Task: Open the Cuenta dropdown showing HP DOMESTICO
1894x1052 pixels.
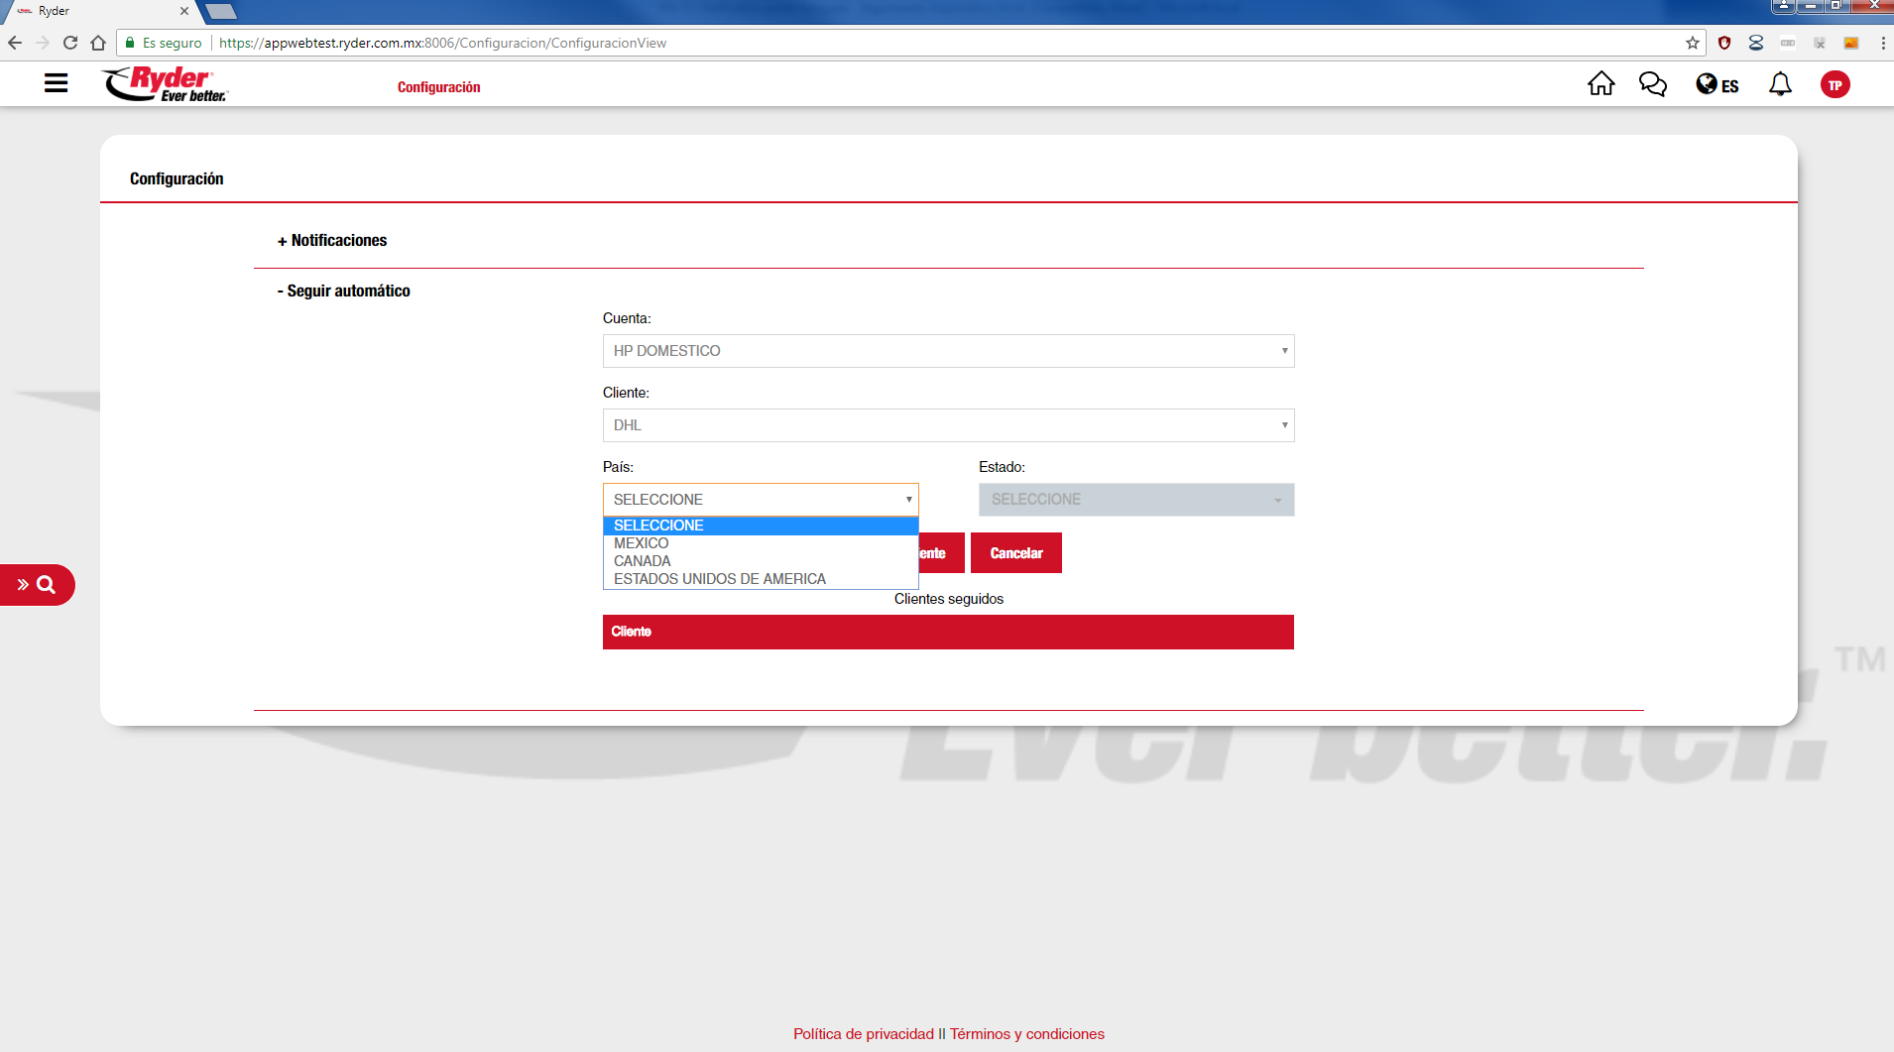Action: point(948,351)
